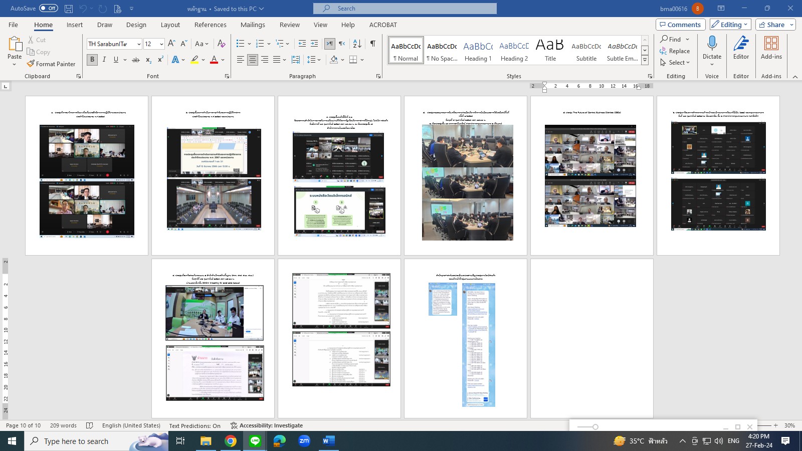Toggle Bold formatting off
The image size is (802, 451).
(92, 60)
